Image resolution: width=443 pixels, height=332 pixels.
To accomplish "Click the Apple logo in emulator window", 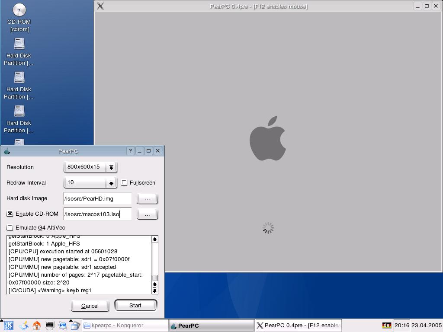I will pyautogui.click(x=267, y=139).
